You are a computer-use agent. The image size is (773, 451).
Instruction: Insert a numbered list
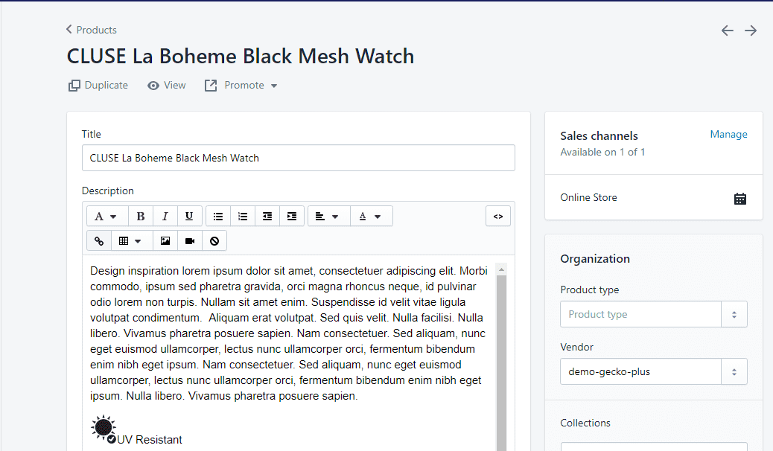coord(243,216)
